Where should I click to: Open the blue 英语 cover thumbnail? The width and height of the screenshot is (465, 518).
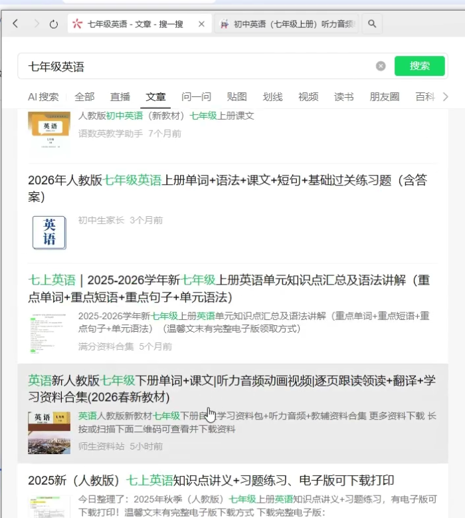pos(49,233)
